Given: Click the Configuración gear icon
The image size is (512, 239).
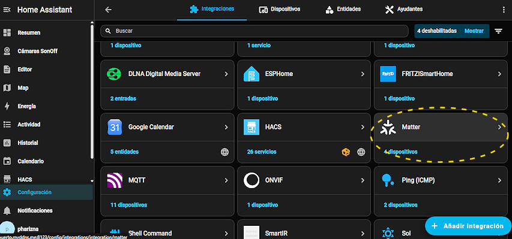Looking at the screenshot, I should click(x=7, y=192).
